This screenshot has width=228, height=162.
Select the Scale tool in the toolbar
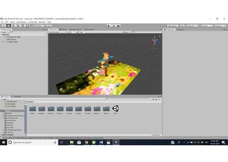tap(18, 26)
